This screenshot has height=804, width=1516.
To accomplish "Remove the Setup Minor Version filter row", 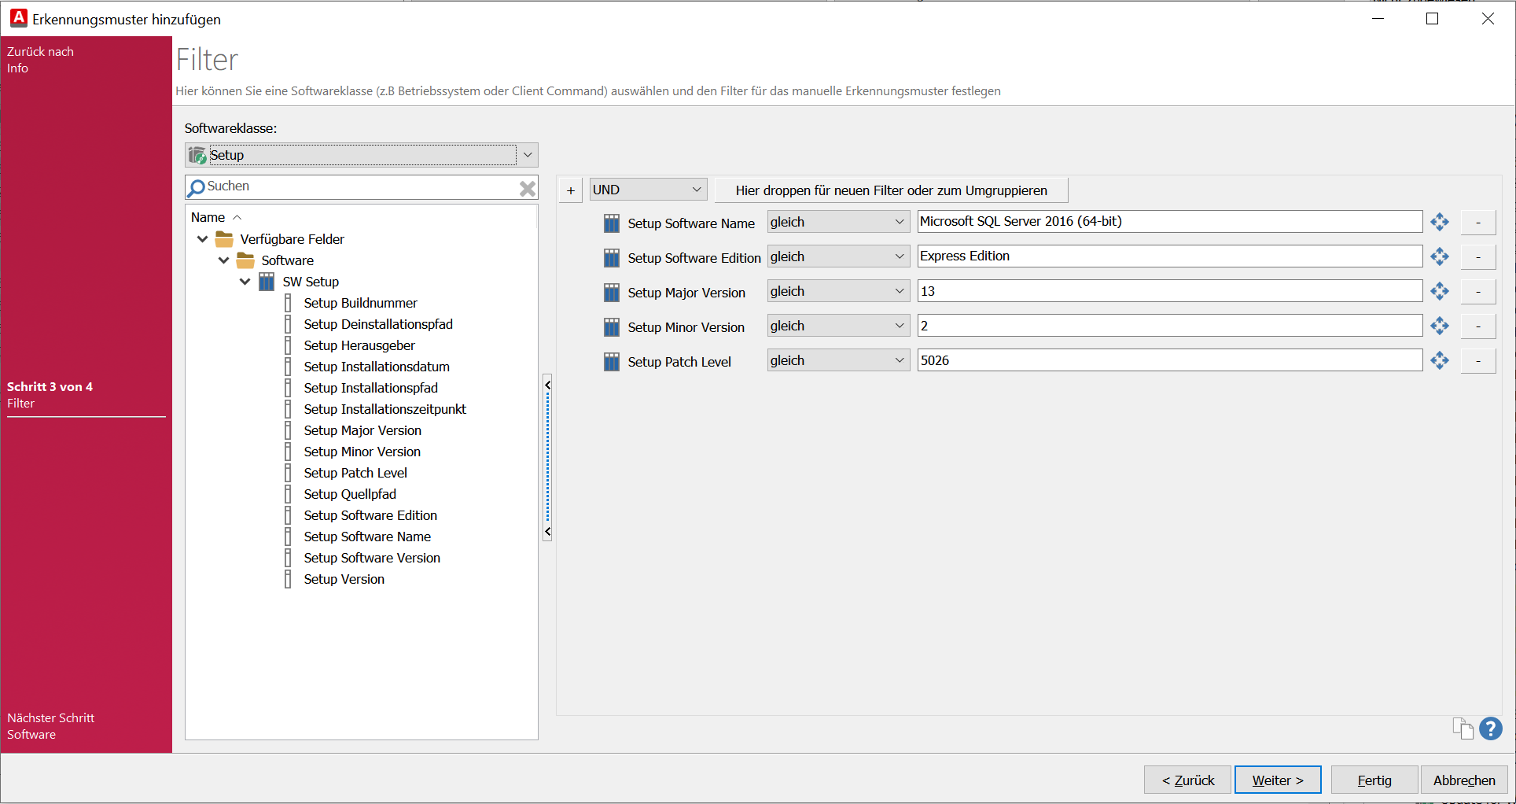I will [x=1477, y=326].
